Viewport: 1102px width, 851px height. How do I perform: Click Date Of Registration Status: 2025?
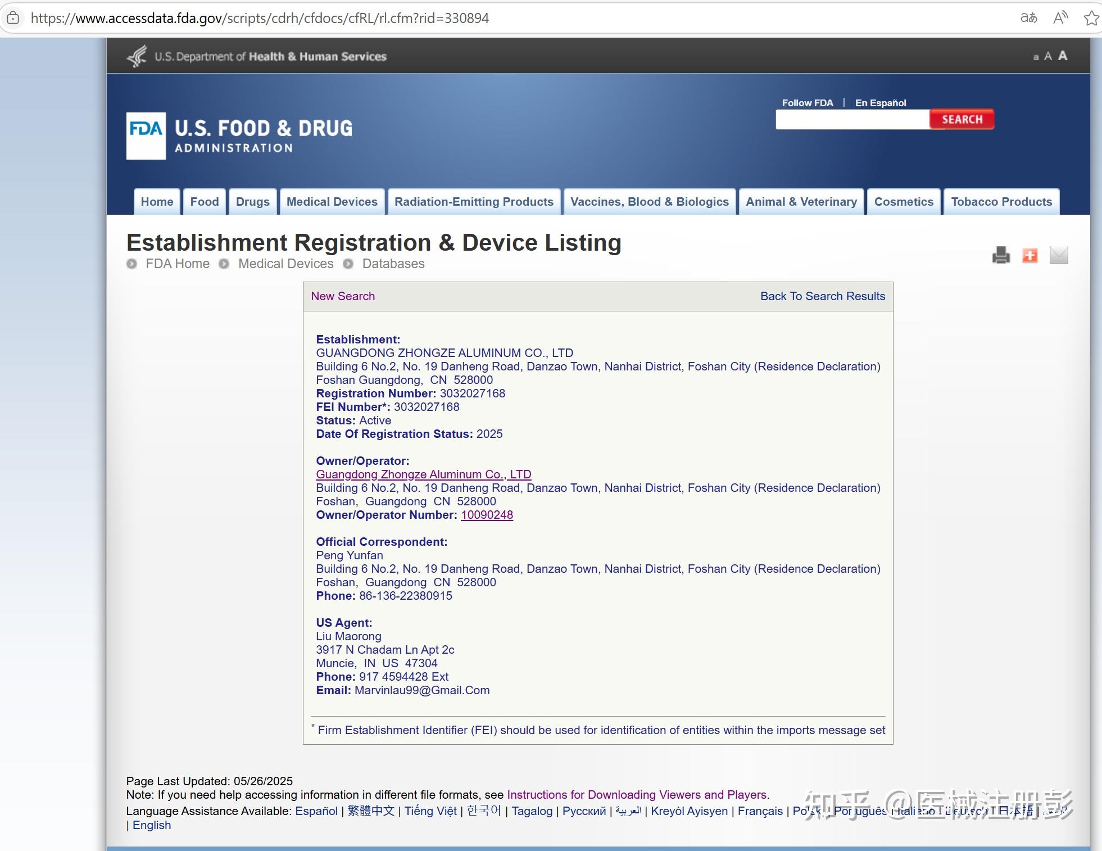409,434
